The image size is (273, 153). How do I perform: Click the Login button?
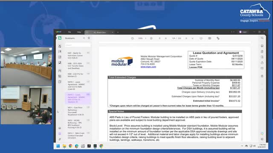pos(244,32)
